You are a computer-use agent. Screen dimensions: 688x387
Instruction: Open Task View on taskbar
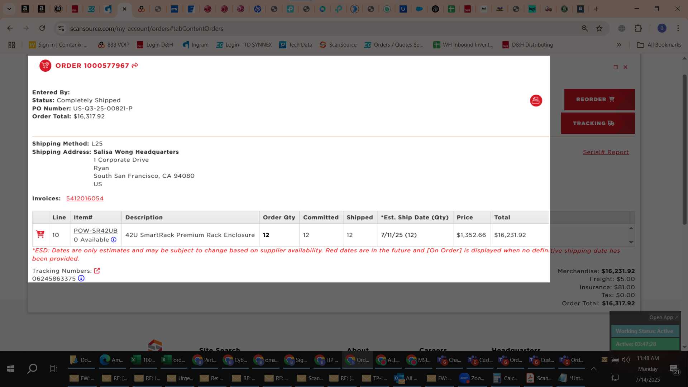click(x=53, y=368)
